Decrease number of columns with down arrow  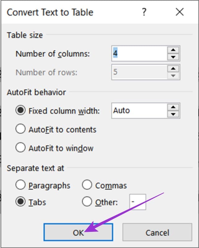tap(173, 57)
